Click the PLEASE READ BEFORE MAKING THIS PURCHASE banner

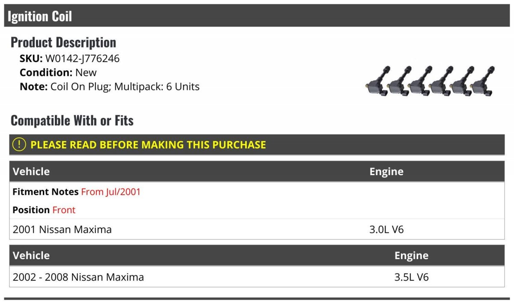pos(257,145)
